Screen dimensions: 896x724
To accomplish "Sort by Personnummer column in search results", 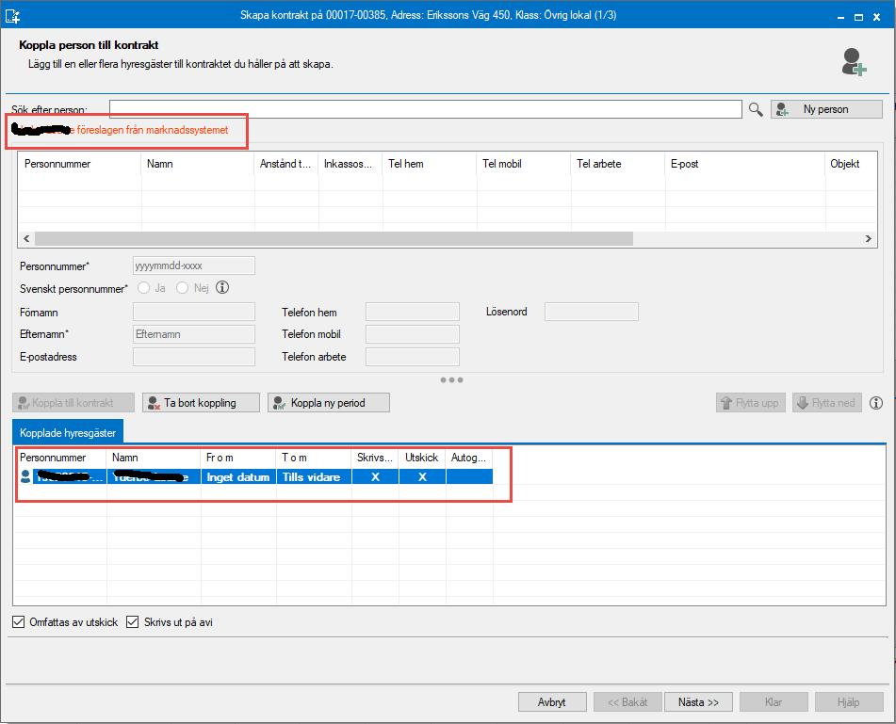I will pyautogui.click(x=79, y=164).
